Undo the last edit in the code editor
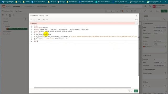The image size is (168, 94). (x=31, y=20)
